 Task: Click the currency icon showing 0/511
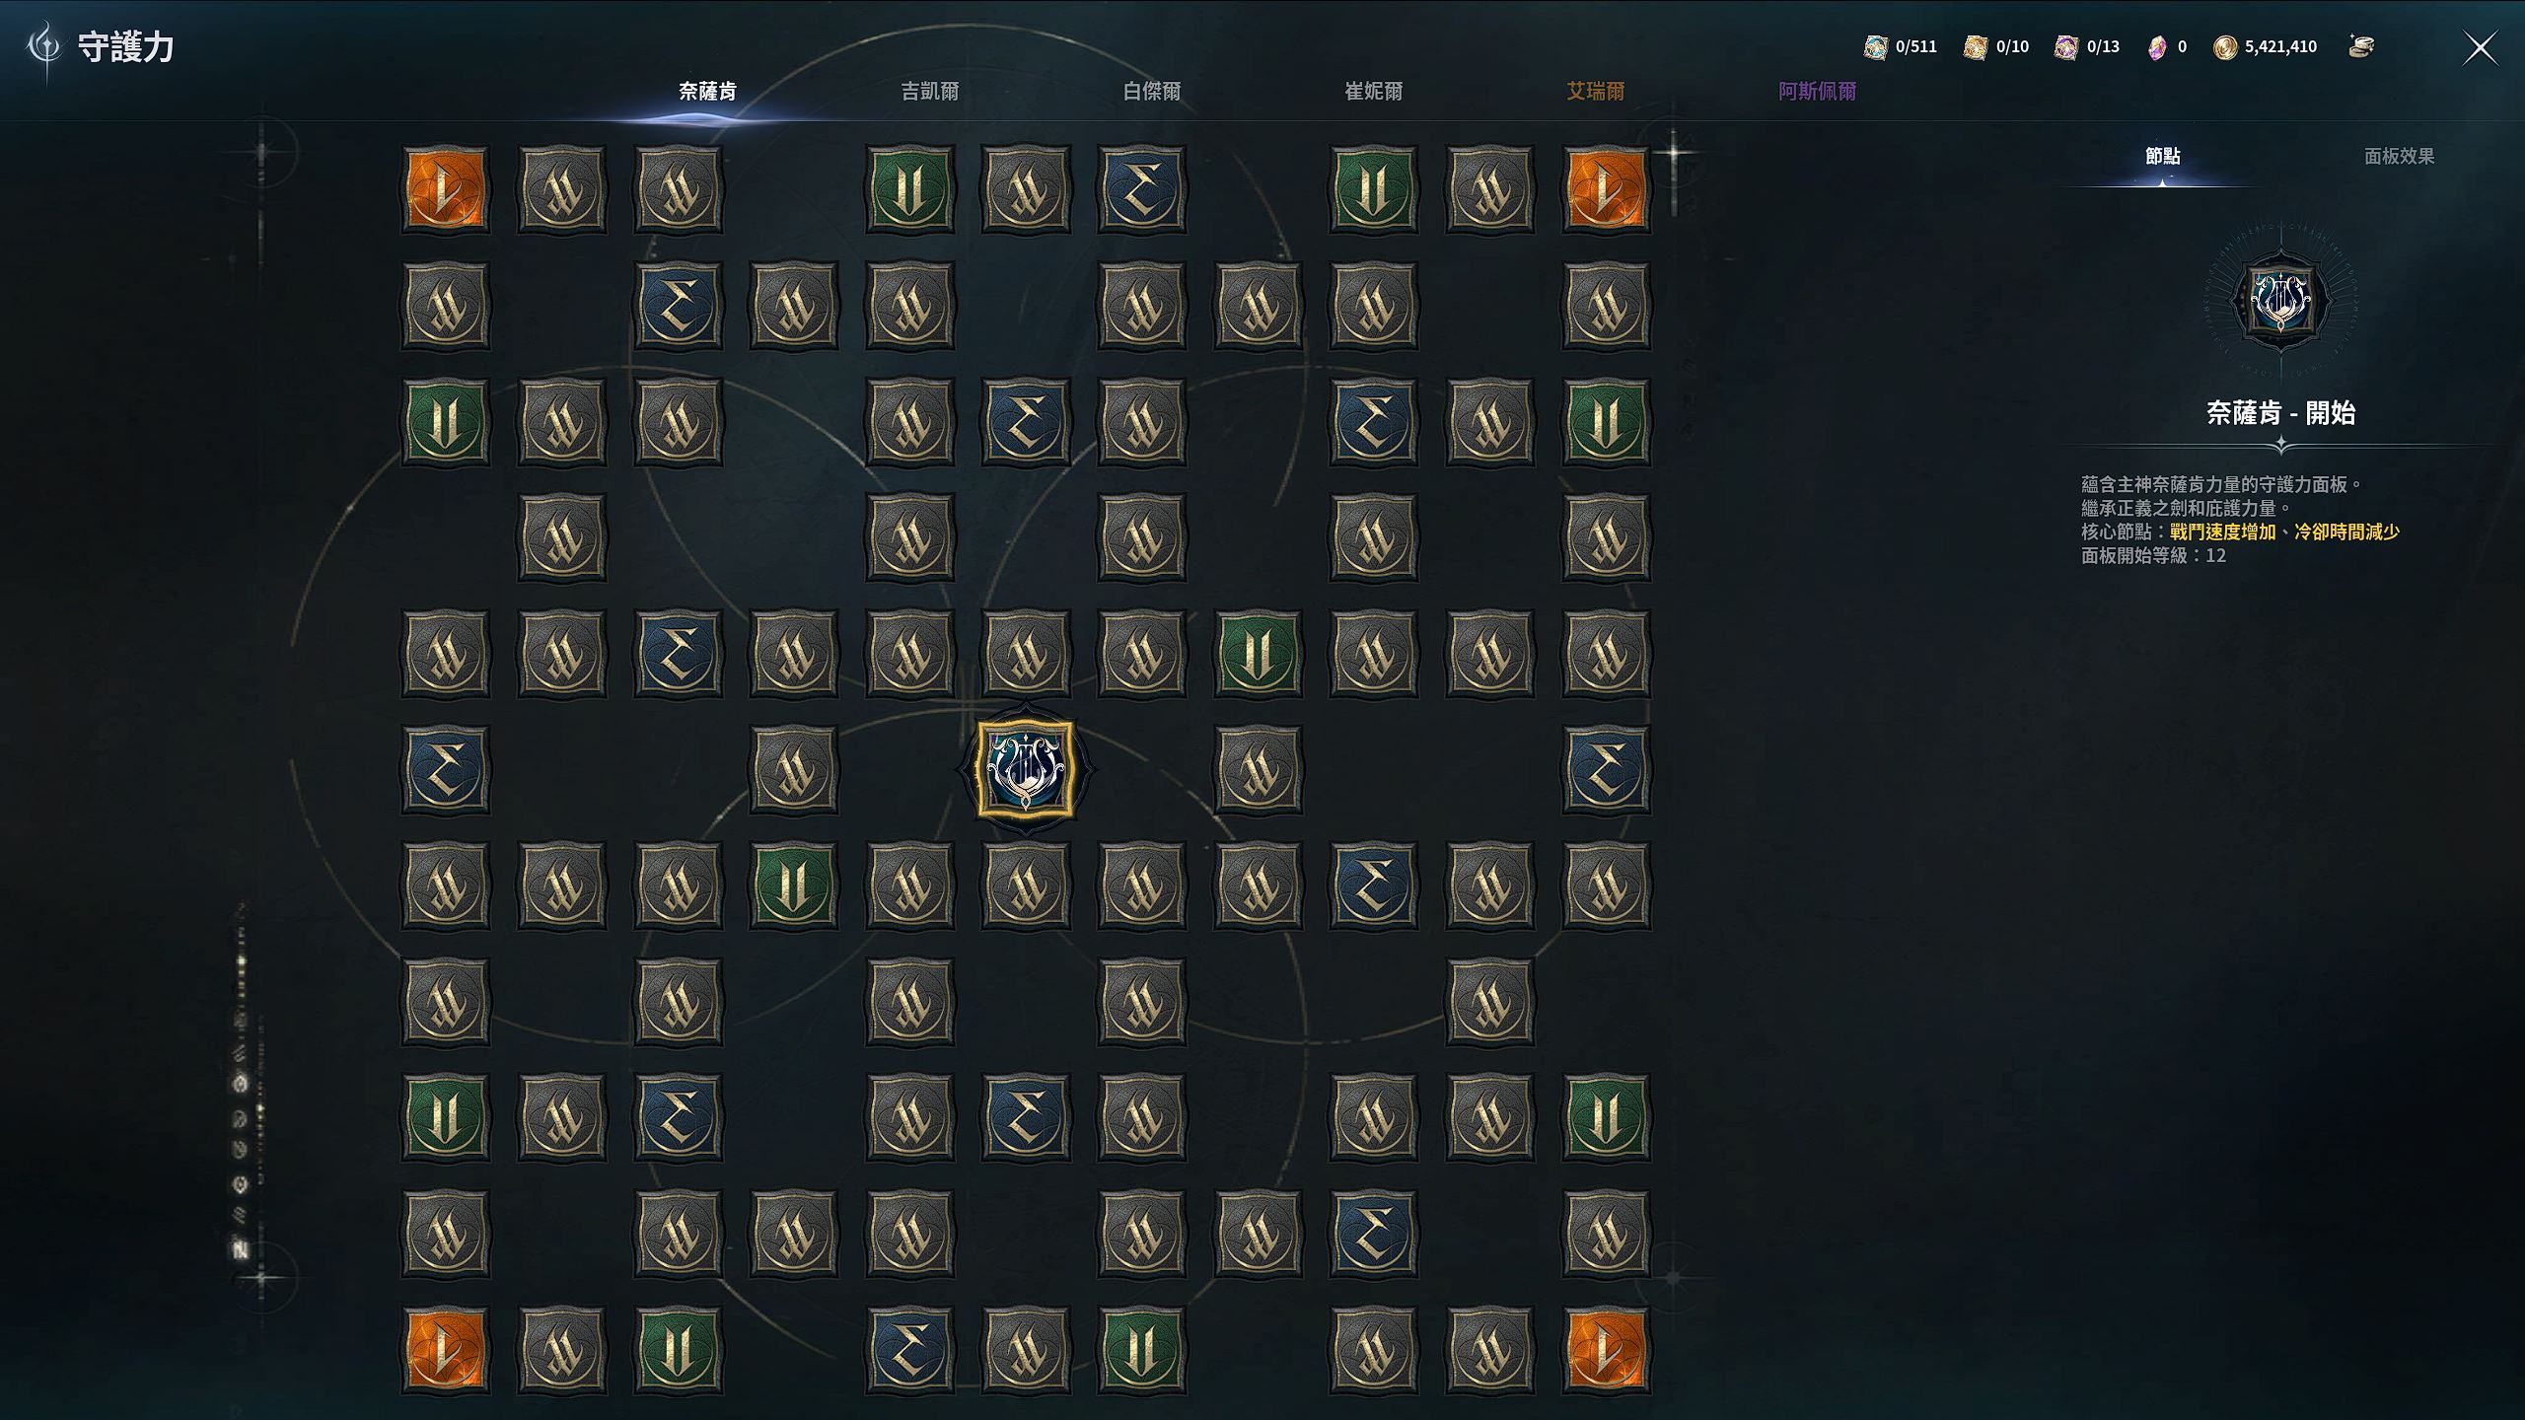pyautogui.click(x=1875, y=46)
